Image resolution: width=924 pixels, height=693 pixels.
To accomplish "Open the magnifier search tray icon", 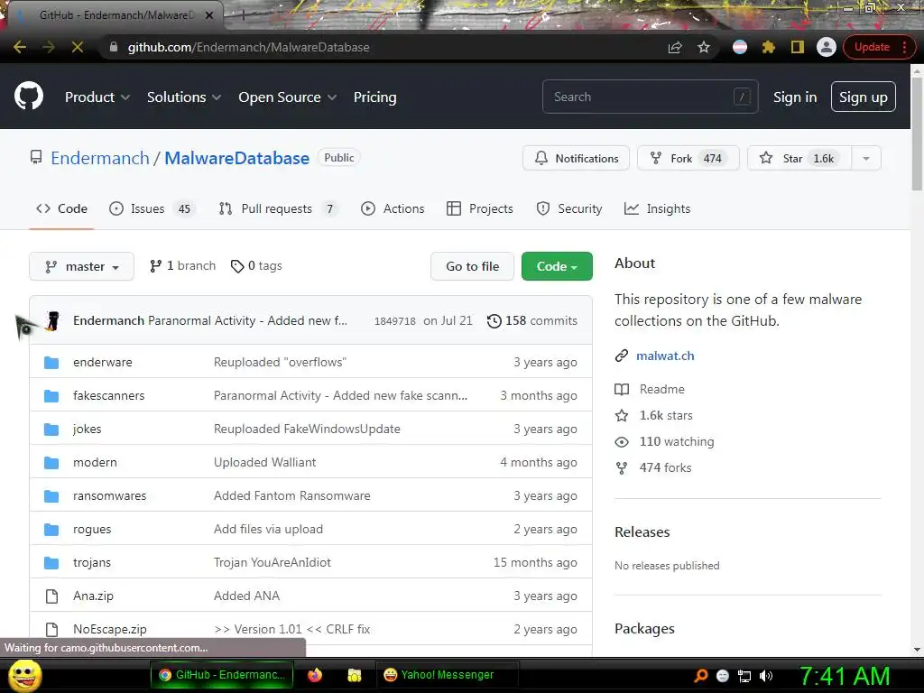I will coord(700,676).
